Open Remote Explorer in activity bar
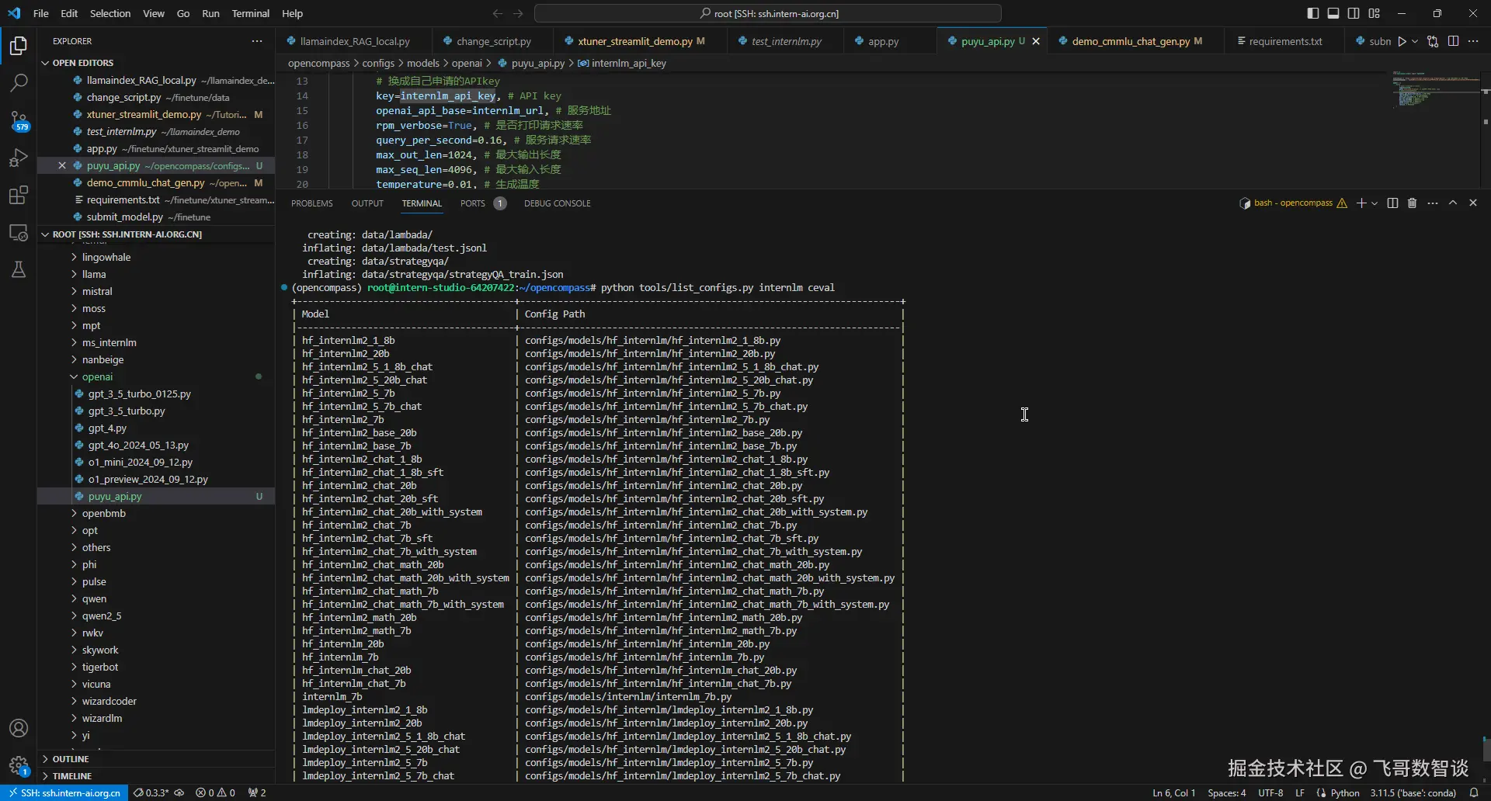 point(19,233)
